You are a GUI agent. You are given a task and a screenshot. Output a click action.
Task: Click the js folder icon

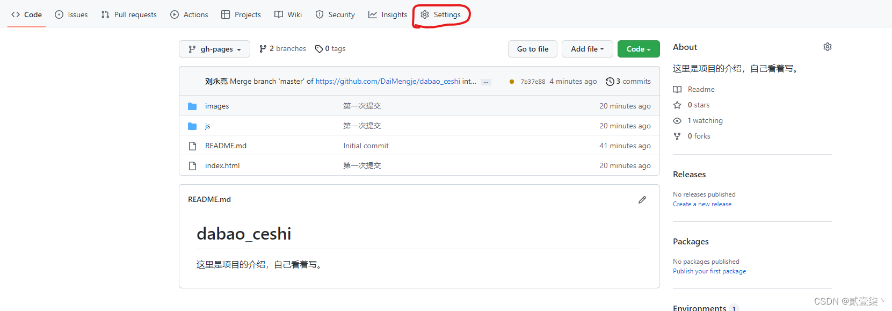click(x=192, y=126)
